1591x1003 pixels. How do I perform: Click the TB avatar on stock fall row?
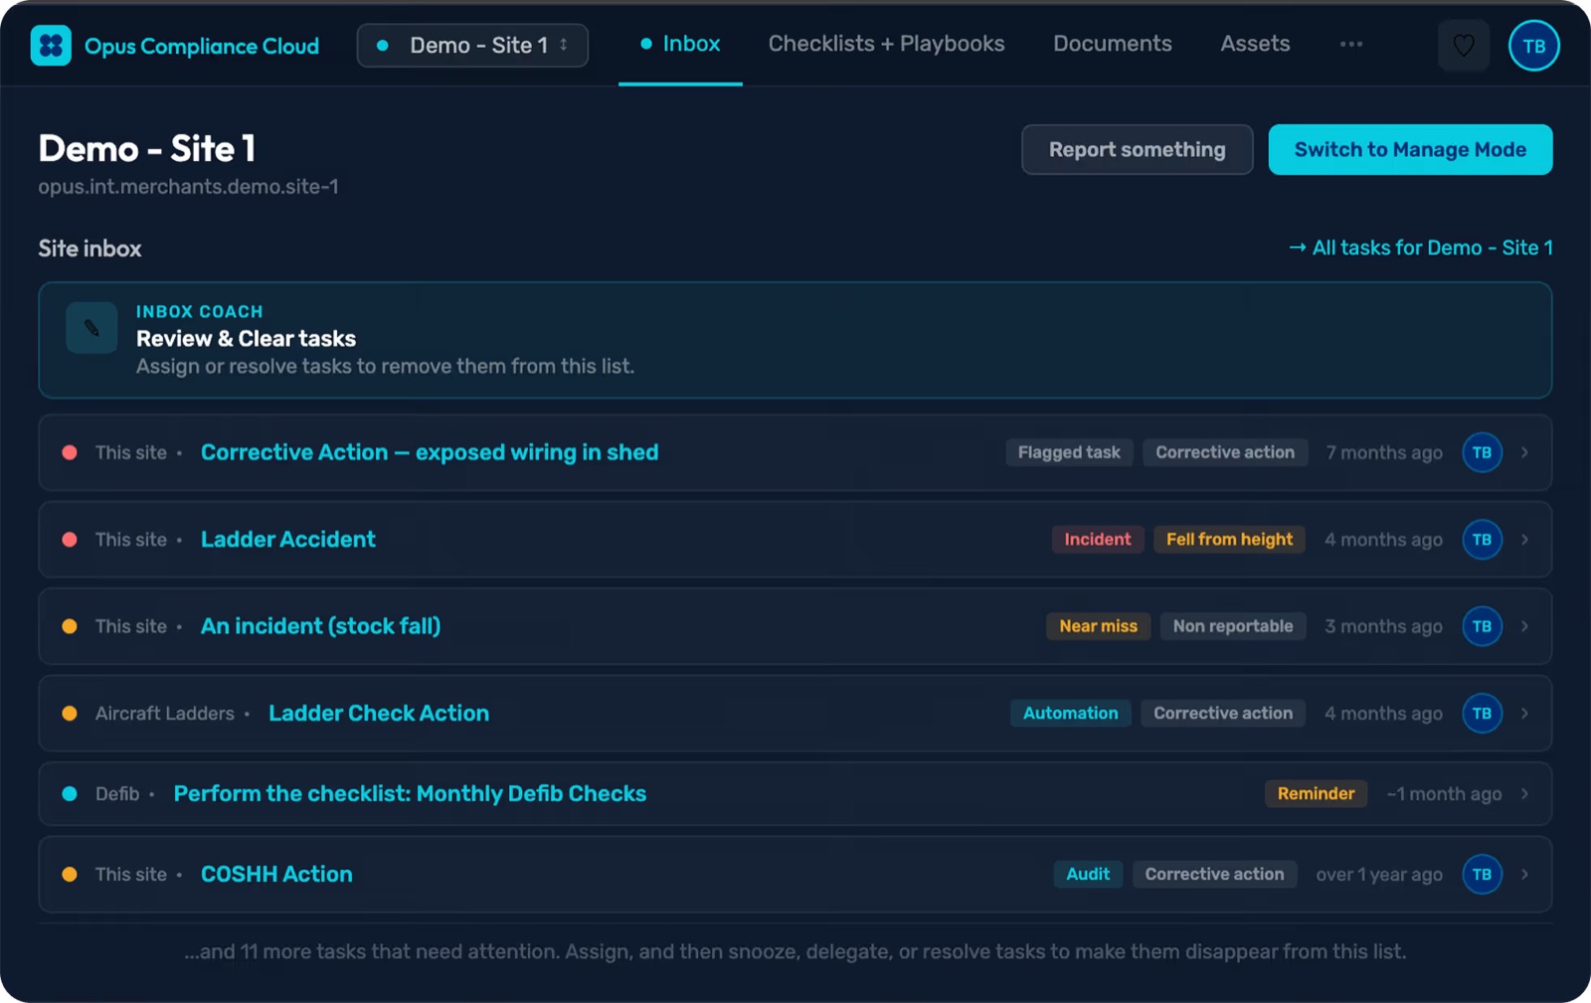1482,626
